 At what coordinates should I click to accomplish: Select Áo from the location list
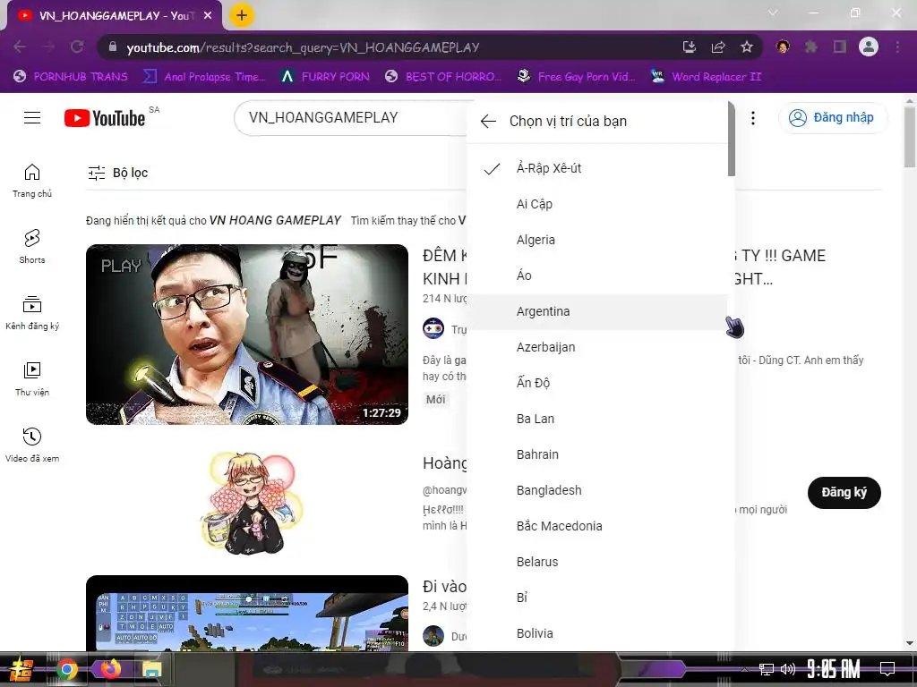597,276
